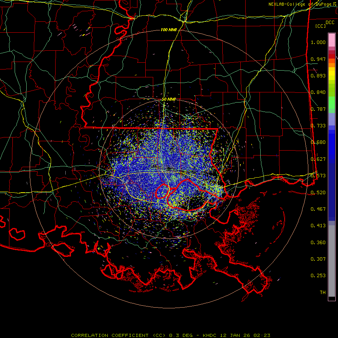Click the 0.947 legend value
Image resolution: width=338 pixels, height=338 pixels.
click(318, 59)
